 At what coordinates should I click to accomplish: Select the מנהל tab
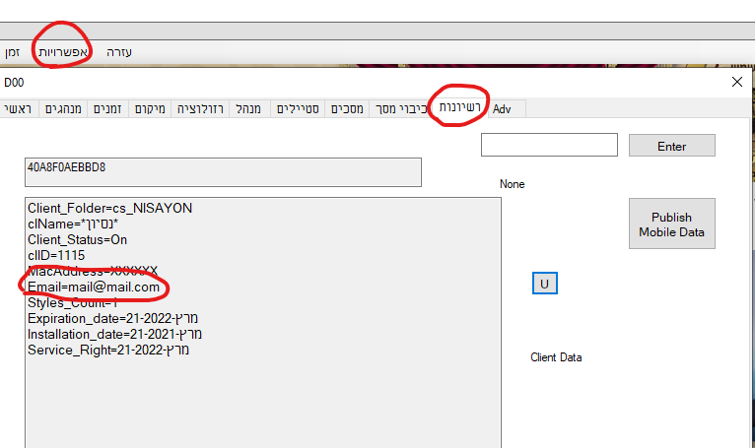[x=249, y=108]
